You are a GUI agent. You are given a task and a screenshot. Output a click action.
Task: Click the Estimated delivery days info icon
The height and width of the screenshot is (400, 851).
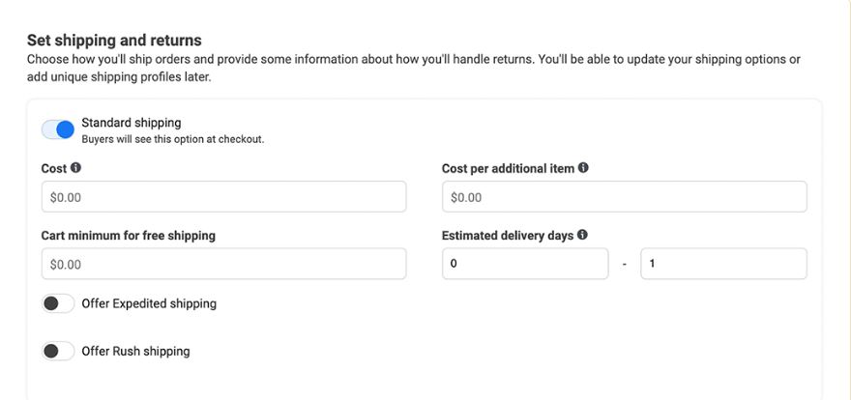point(582,235)
